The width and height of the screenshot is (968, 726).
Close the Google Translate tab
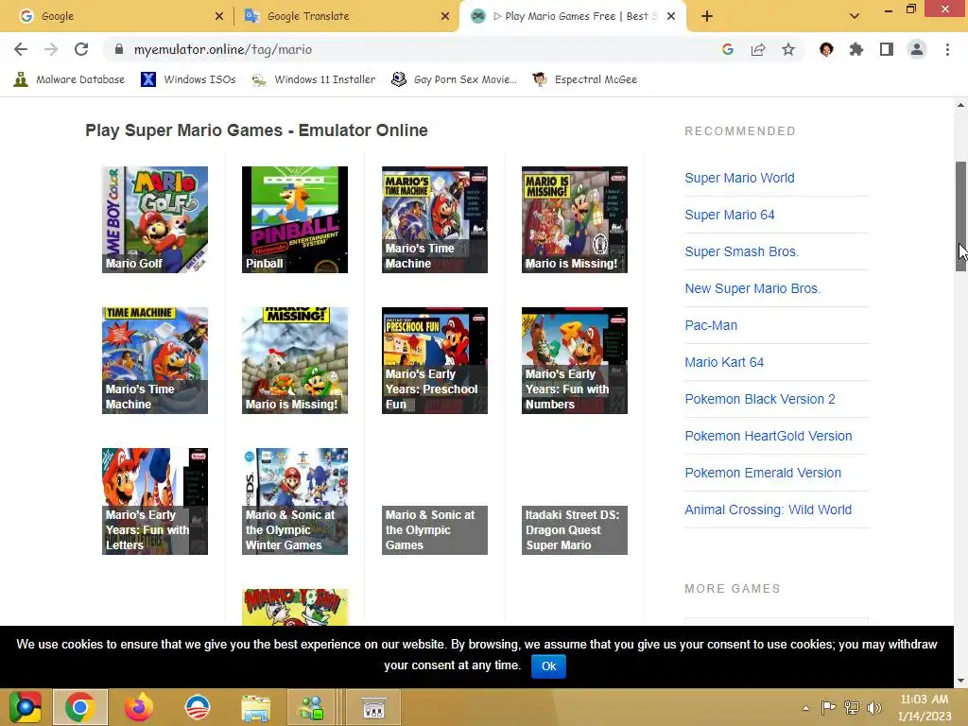(445, 17)
